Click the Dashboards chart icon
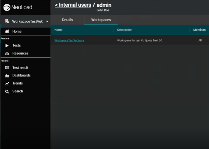209x149 pixels. click(x=7, y=75)
